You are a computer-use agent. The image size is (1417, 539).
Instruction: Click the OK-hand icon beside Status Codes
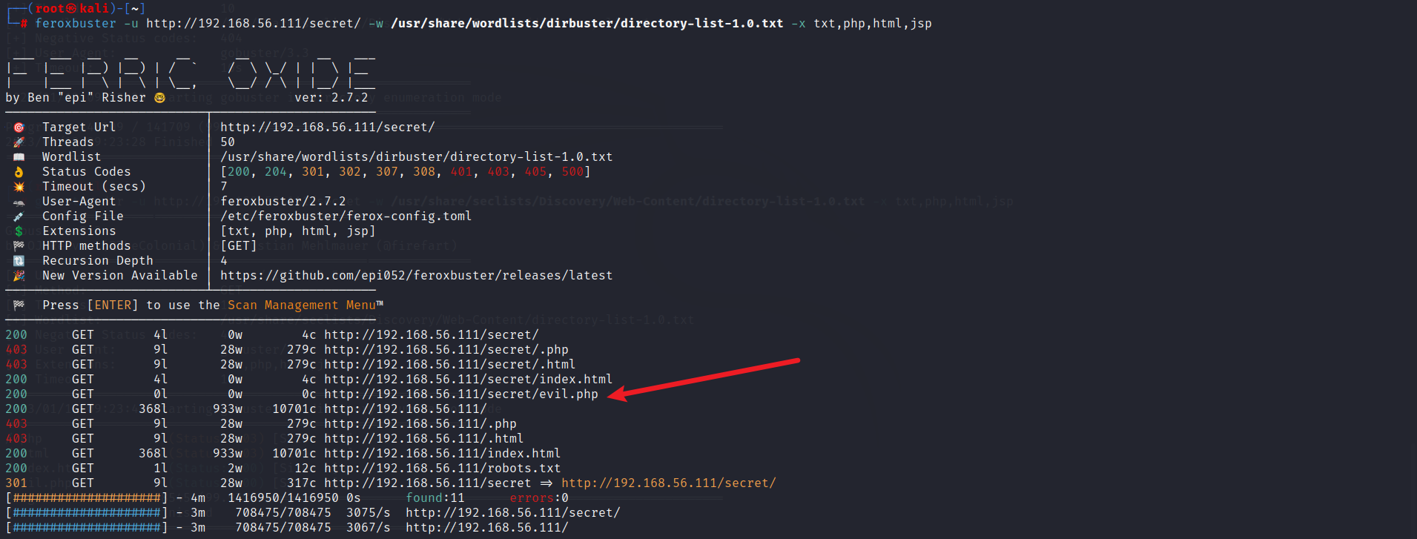19,172
